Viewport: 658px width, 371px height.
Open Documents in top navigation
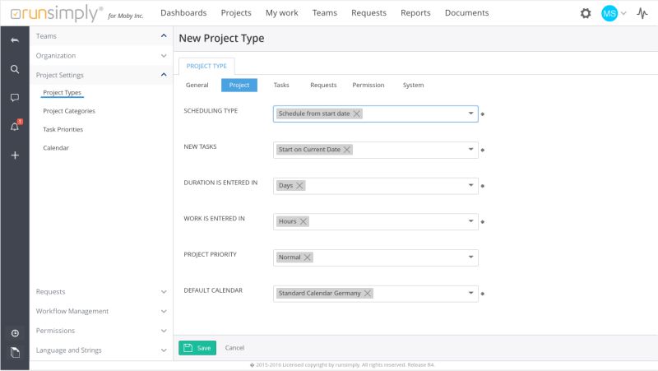pos(466,13)
